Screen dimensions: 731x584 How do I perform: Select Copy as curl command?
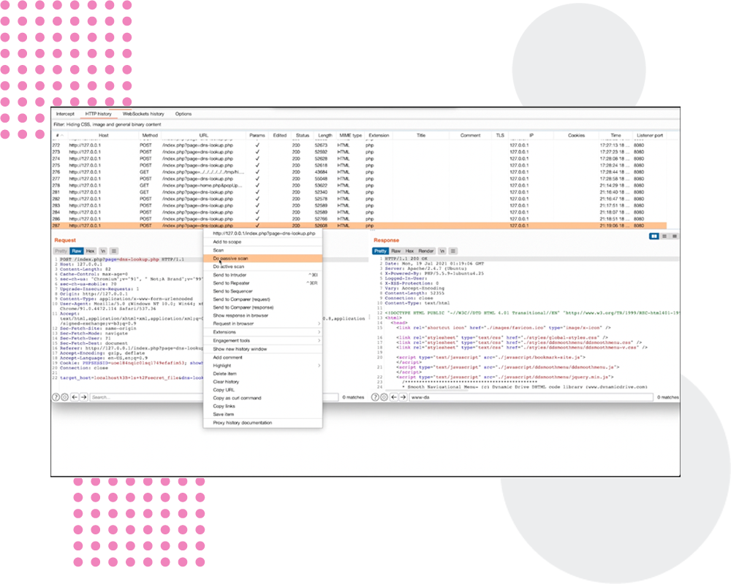click(263, 398)
